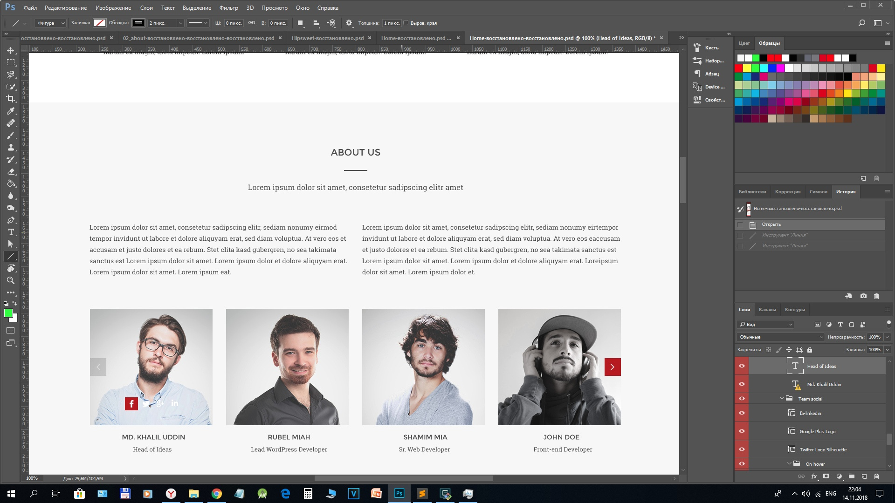Click the ENG language indicator
895x503 pixels.
pyautogui.click(x=831, y=494)
